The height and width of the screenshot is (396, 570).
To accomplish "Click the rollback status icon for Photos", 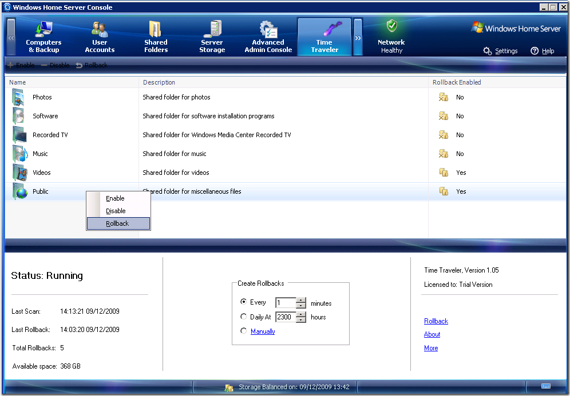I will click(443, 97).
